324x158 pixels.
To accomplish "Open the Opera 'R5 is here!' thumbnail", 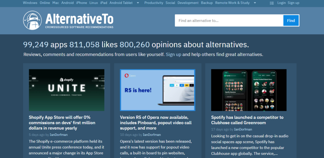I will click(x=158, y=90).
